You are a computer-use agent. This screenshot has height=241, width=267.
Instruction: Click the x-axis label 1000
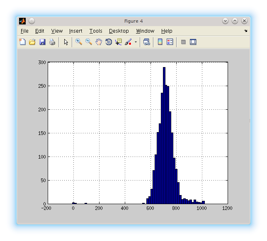(x=201, y=208)
